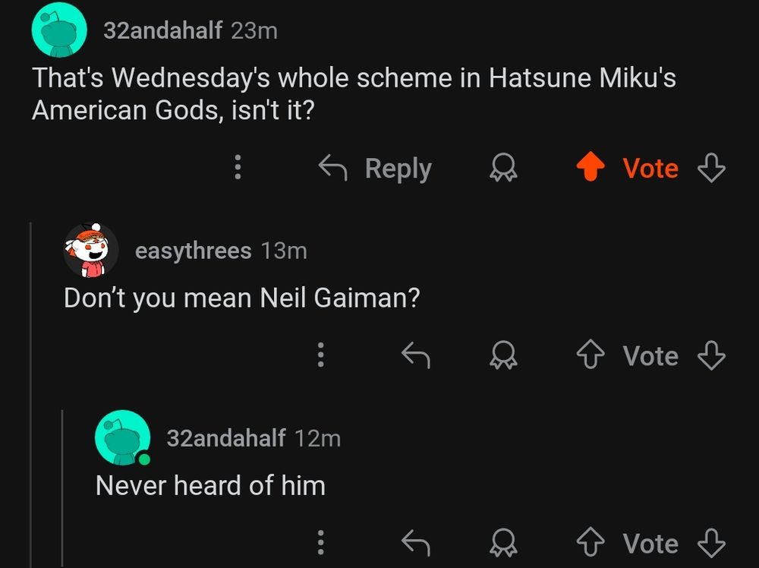Upvote the easythrees comment

click(590, 355)
